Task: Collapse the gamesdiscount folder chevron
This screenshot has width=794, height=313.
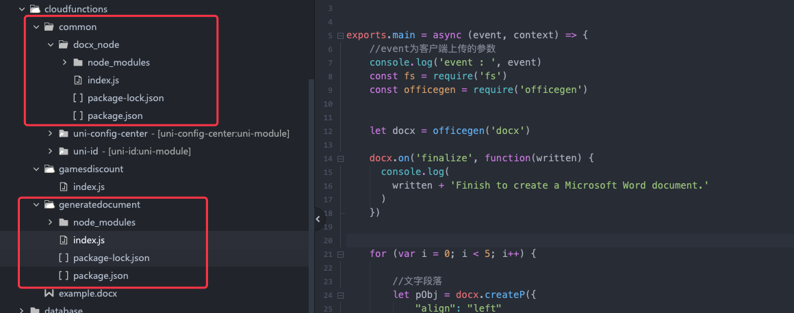Action: coord(36,169)
